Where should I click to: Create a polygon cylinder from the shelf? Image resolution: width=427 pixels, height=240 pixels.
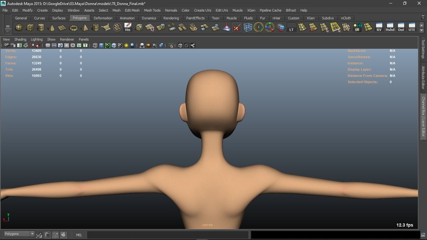(x=41, y=27)
